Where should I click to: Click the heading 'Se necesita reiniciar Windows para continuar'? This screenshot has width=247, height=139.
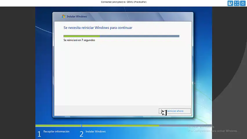pyautogui.click(x=98, y=28)
